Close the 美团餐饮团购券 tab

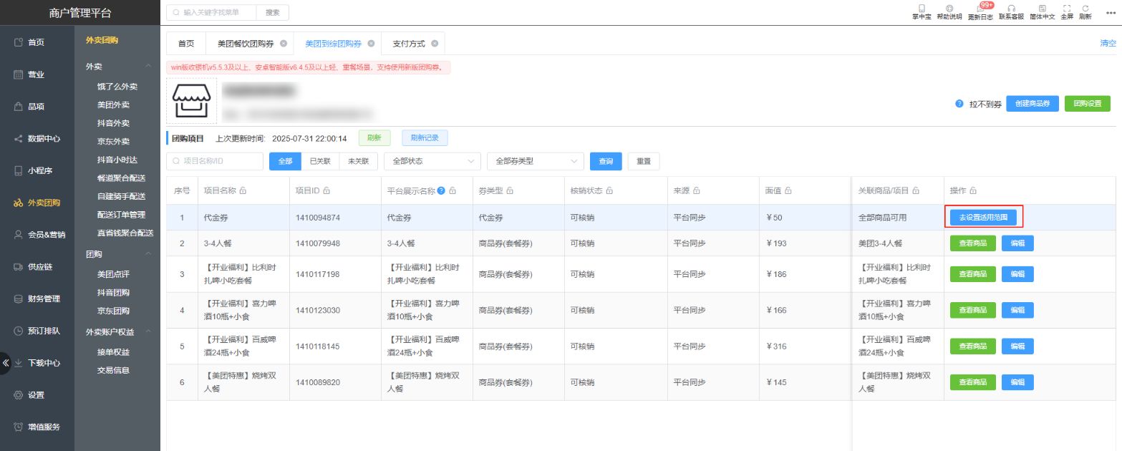284,44
